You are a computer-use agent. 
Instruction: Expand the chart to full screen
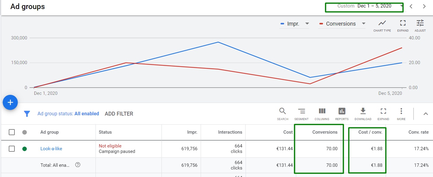coord(403,23)
